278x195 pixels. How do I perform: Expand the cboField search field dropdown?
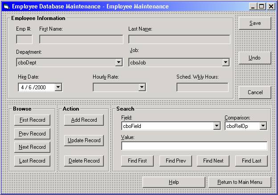[x=217, y=126]
